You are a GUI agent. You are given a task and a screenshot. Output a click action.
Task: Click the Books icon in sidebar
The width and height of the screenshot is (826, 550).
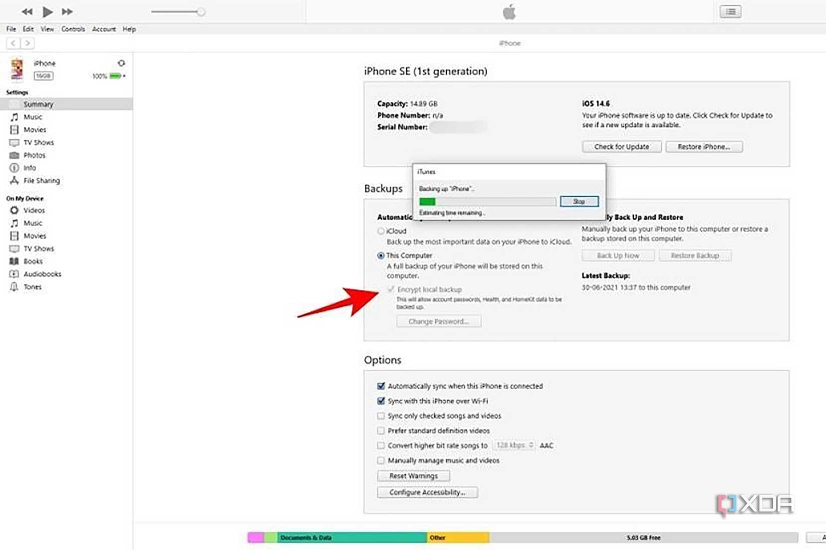(x=15, y=261)
